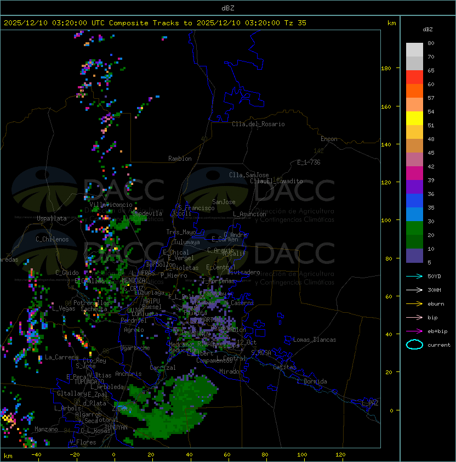The image size is (456, 462).
Task: Pick the light gray top legend swatch
Action: tap(414, 50)
